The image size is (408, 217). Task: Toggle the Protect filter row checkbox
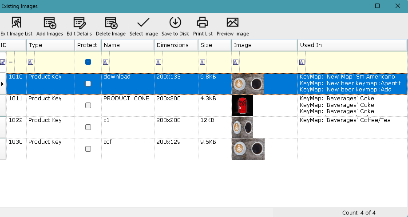click(88, 63)
